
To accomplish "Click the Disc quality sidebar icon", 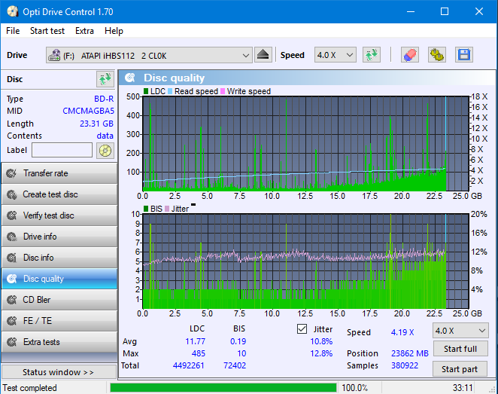I will (12, 279).
